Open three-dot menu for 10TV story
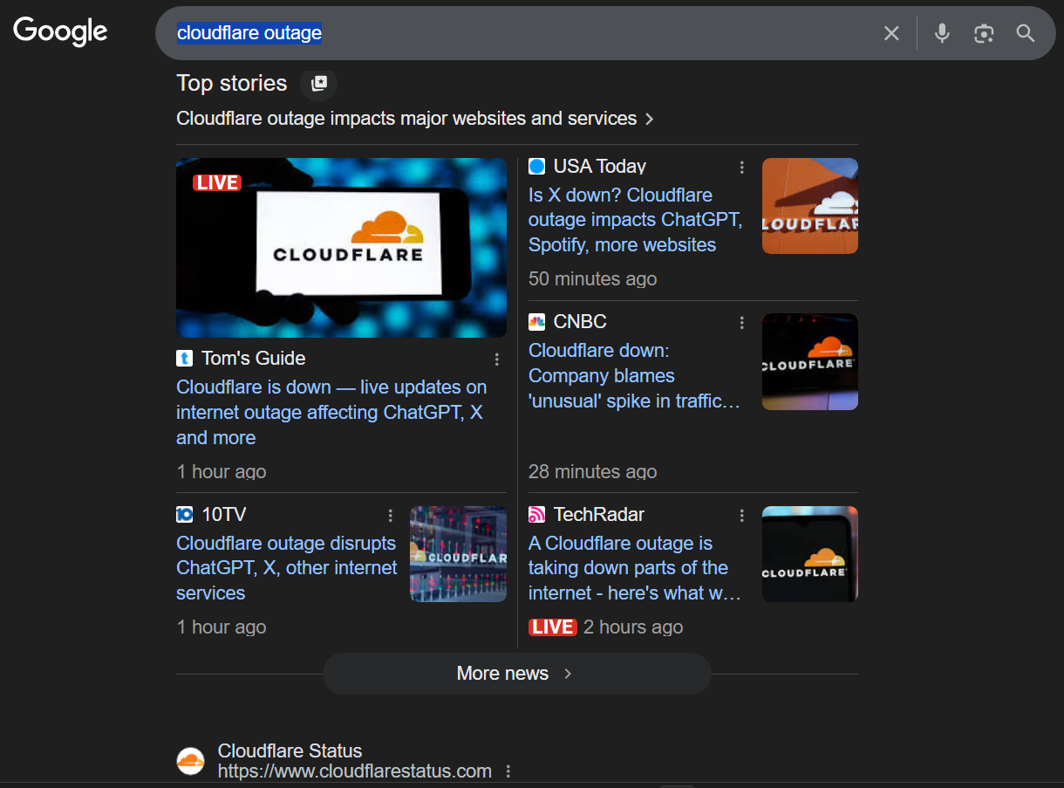This screenshot has height=788, width=1064. point(391,516)
